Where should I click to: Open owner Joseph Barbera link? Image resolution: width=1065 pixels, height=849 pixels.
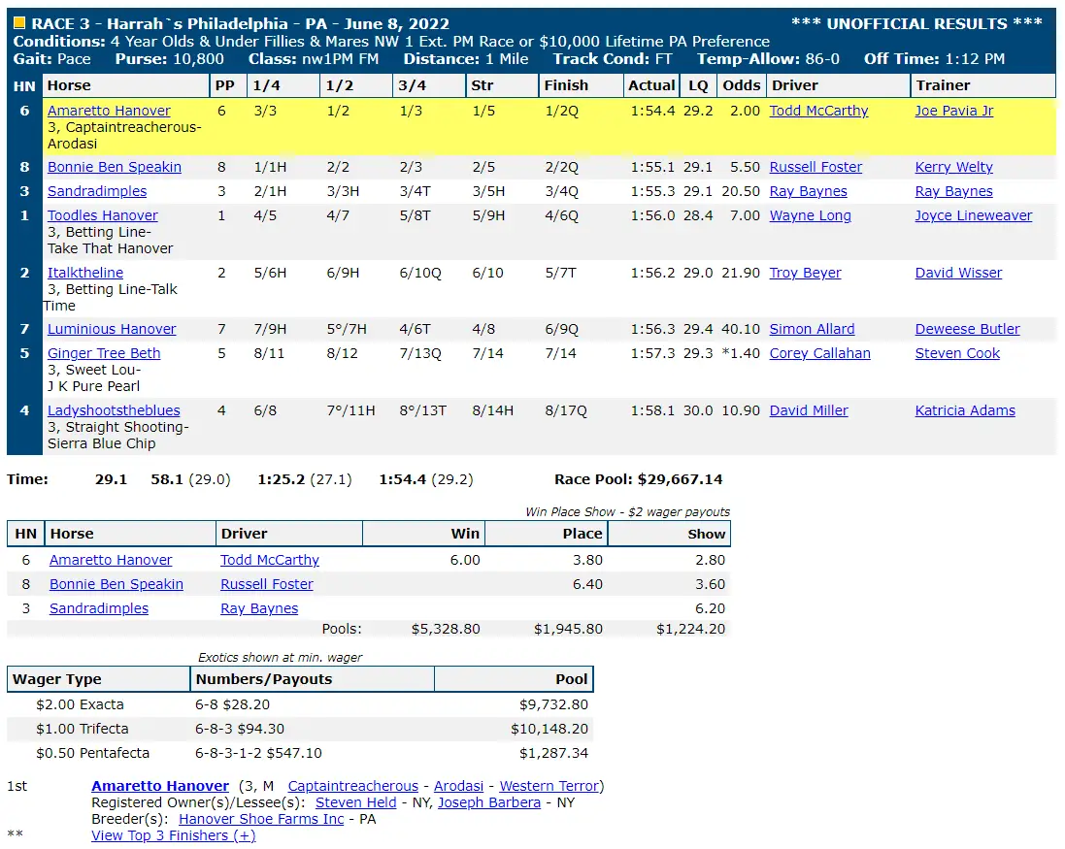click(x=489, y=802)
